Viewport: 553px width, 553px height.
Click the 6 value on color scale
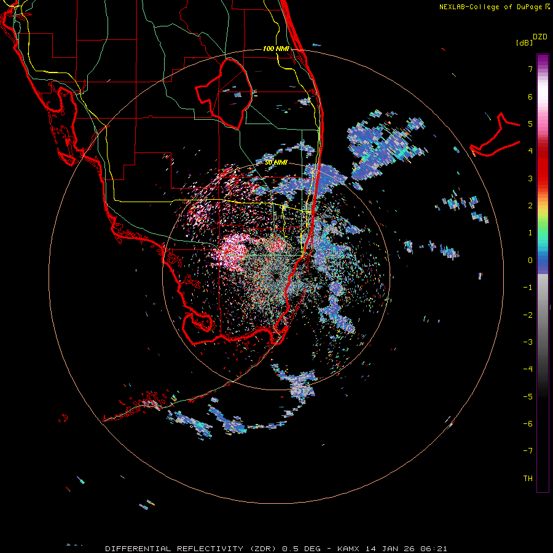(x=530, y=96)
